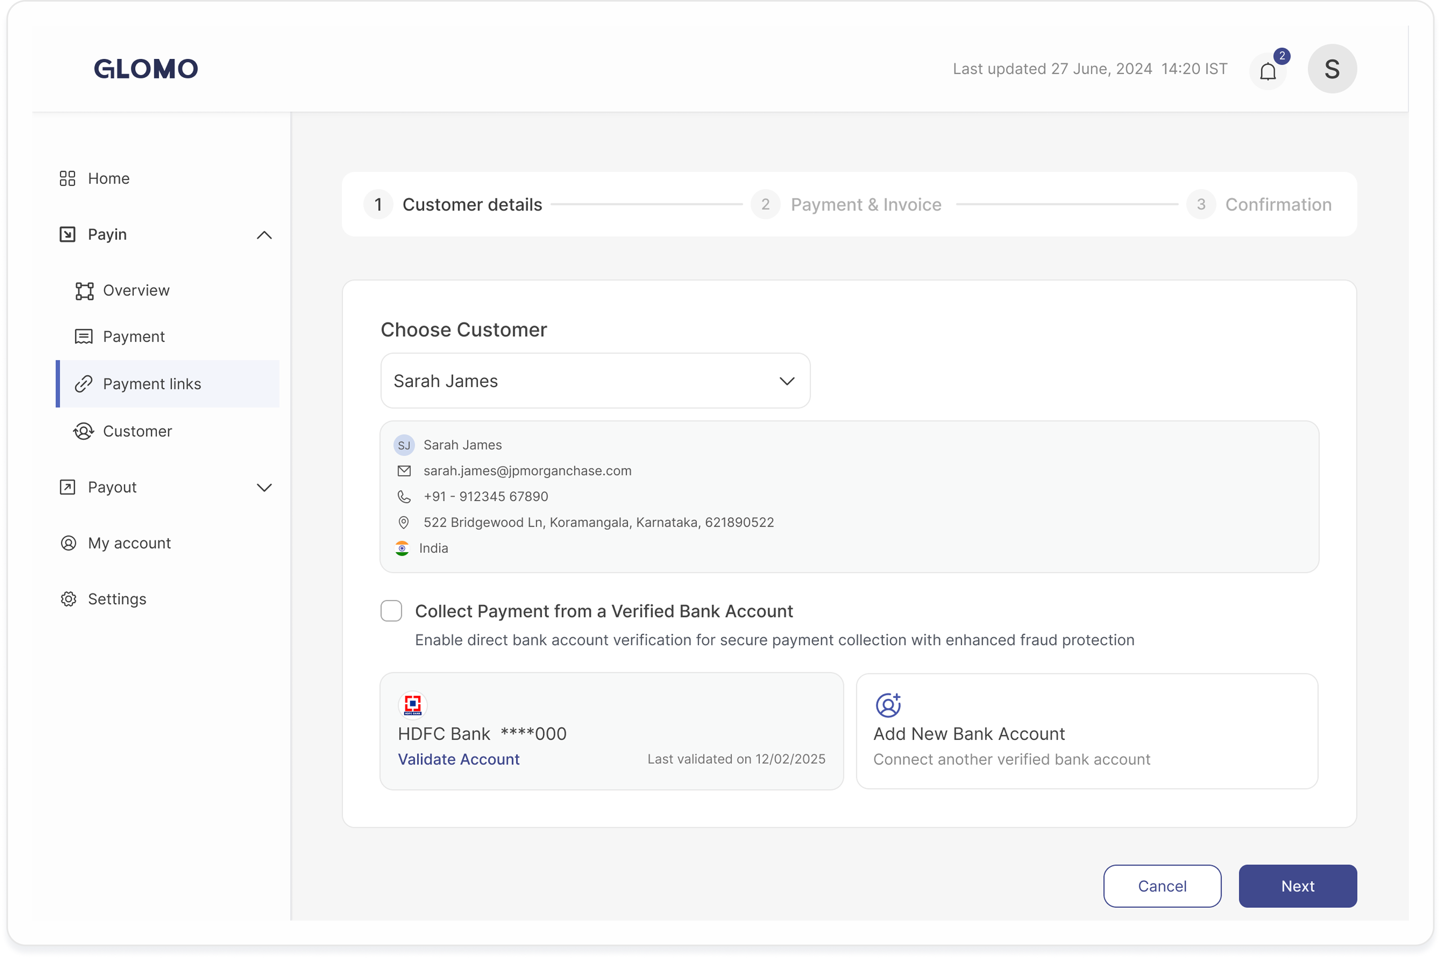Image resolution: width=1441 pixels, height=959 pixels.
Task: Click the 522 Bridgewood Ln address text
Action: point(599,522)
